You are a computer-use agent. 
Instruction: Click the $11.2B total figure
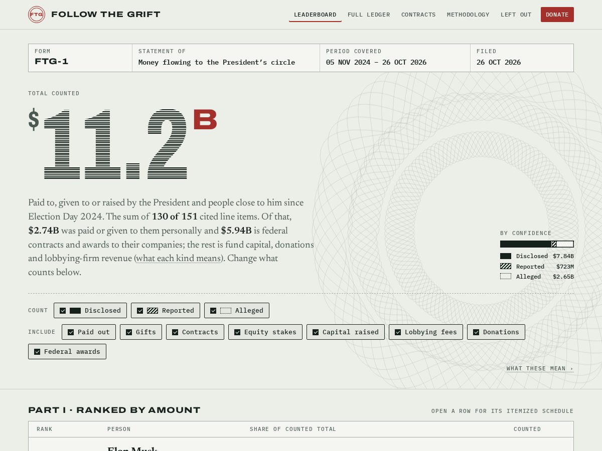[122, 144]
